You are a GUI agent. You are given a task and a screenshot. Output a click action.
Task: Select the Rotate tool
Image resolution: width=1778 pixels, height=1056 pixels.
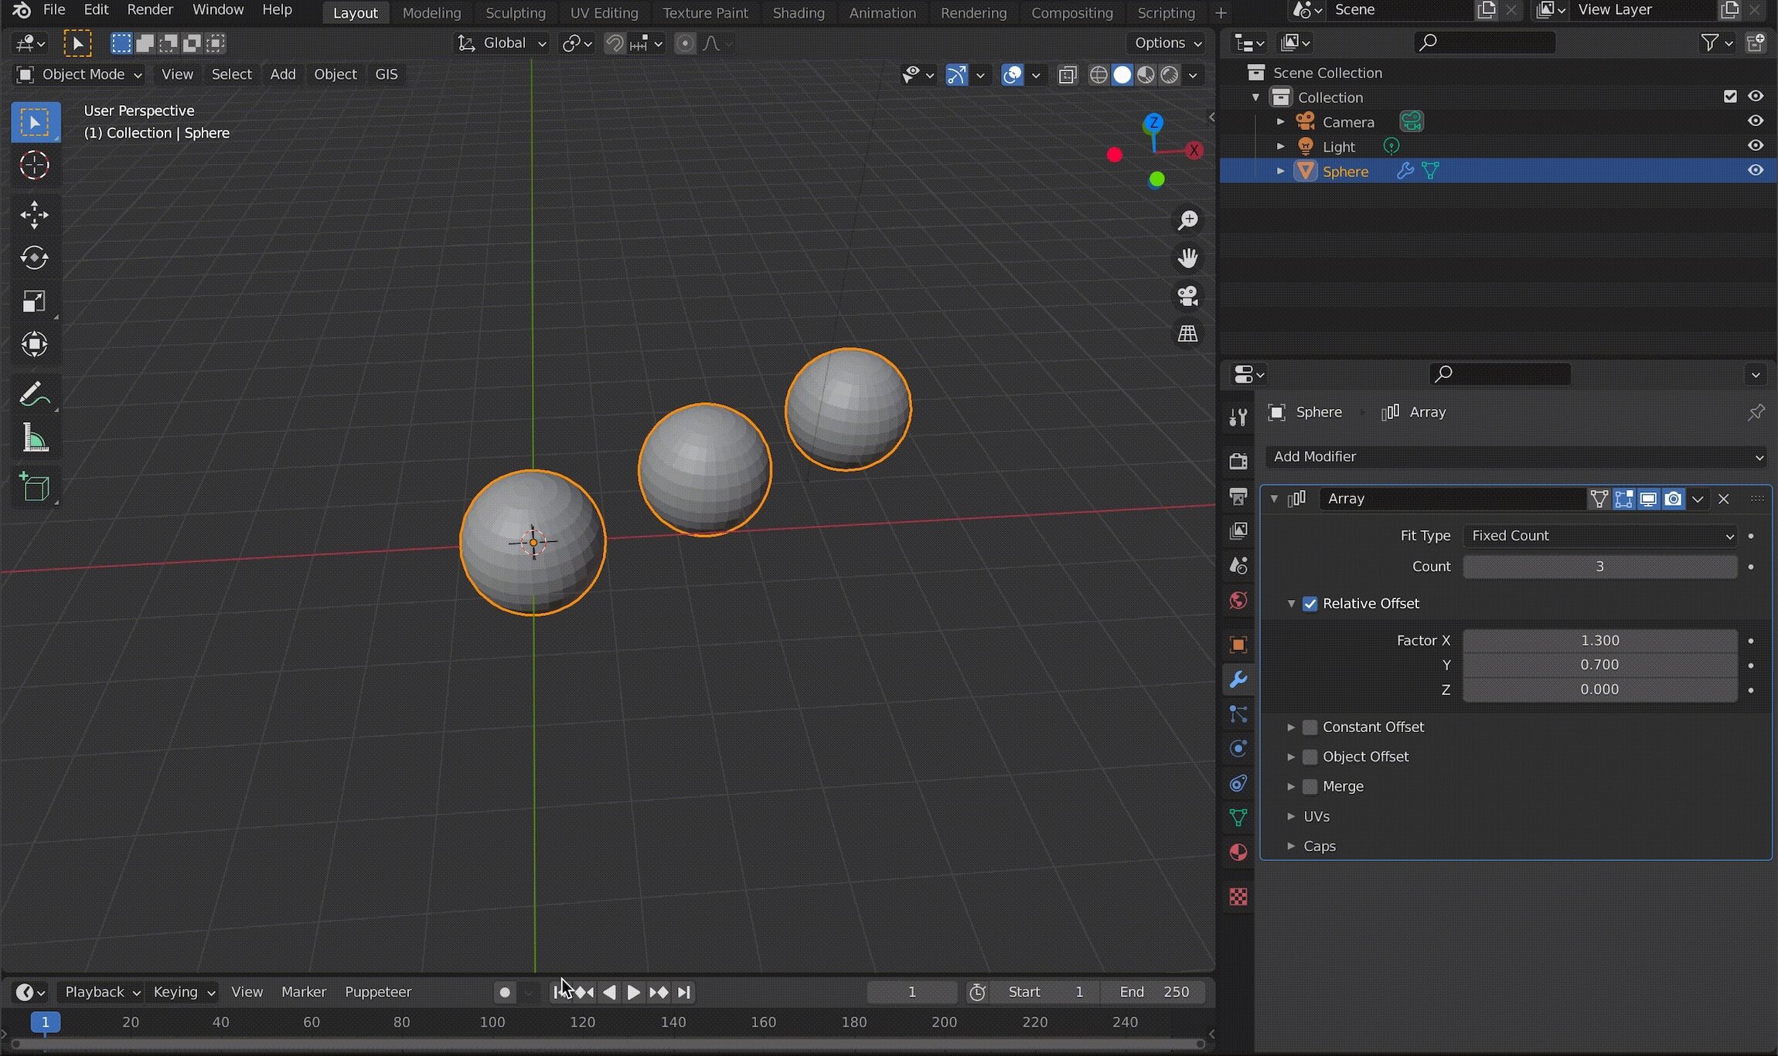[34, 258]
